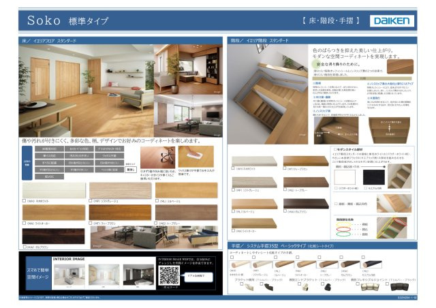
Task: Check the same-color tread and riser option
Action: [x=336, y=204]
